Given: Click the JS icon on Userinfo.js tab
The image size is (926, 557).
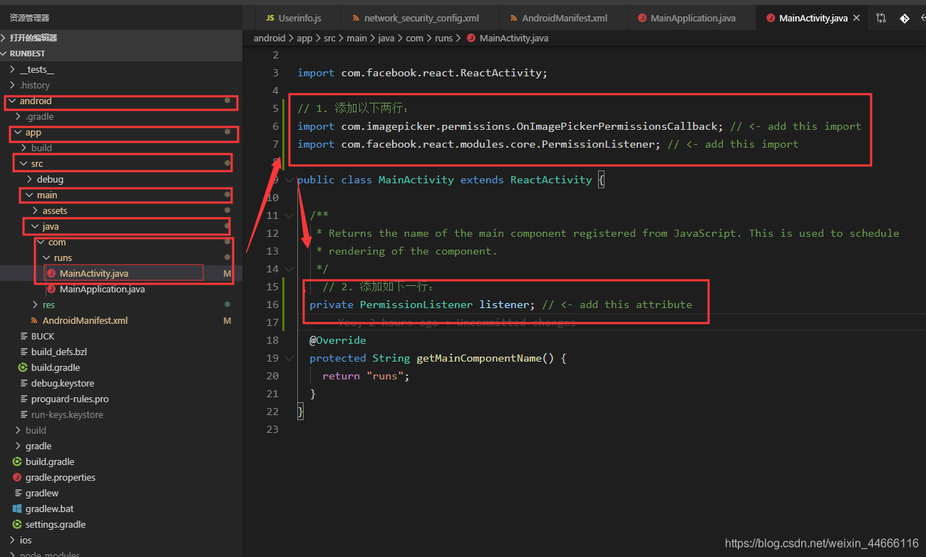Looking at the screenshot, I should click(x=270, y=18).
